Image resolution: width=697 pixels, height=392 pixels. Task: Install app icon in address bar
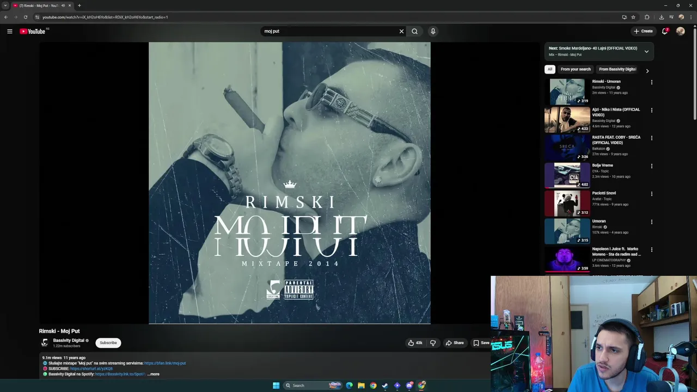[x=624, y=17]
